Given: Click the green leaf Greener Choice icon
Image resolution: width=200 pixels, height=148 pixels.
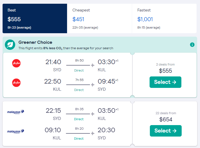Looking at the screenshot, I should (x=10, y=45).
